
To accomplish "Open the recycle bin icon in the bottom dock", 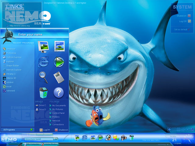I will 132,137.
